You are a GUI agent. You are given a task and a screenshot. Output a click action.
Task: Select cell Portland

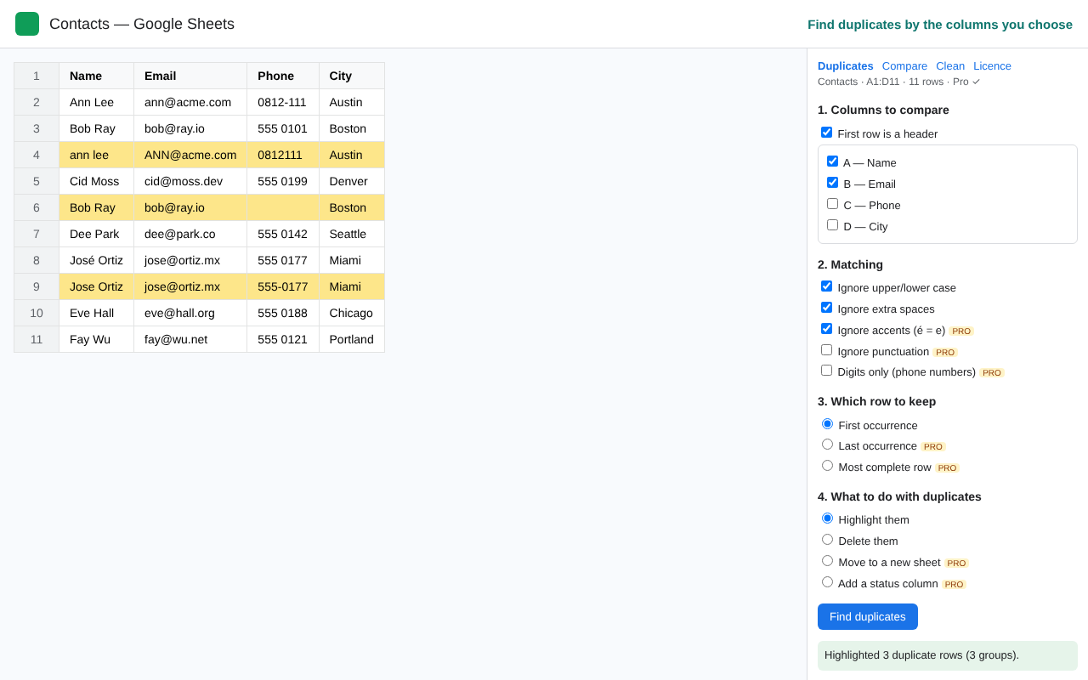352,339
